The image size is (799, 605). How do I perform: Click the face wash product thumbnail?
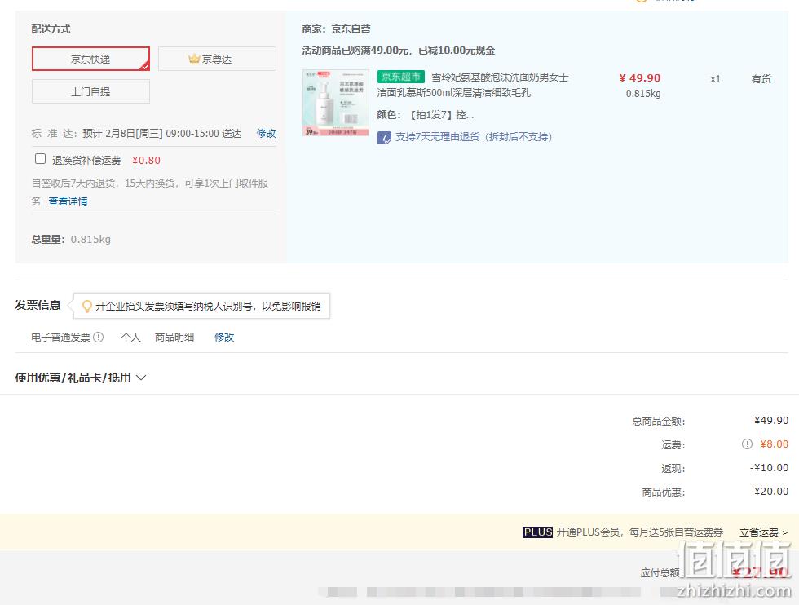click(x=335, y=103)
